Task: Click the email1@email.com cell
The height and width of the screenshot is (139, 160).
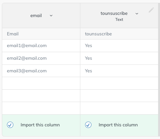Action: click(x=41, y=45)
